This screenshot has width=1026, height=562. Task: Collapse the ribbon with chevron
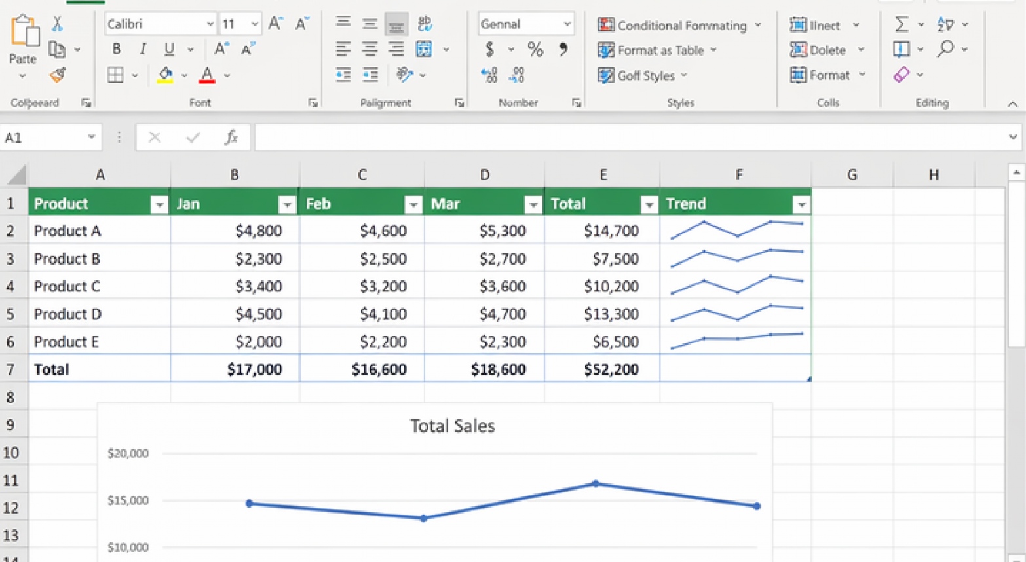[1012, 103]
